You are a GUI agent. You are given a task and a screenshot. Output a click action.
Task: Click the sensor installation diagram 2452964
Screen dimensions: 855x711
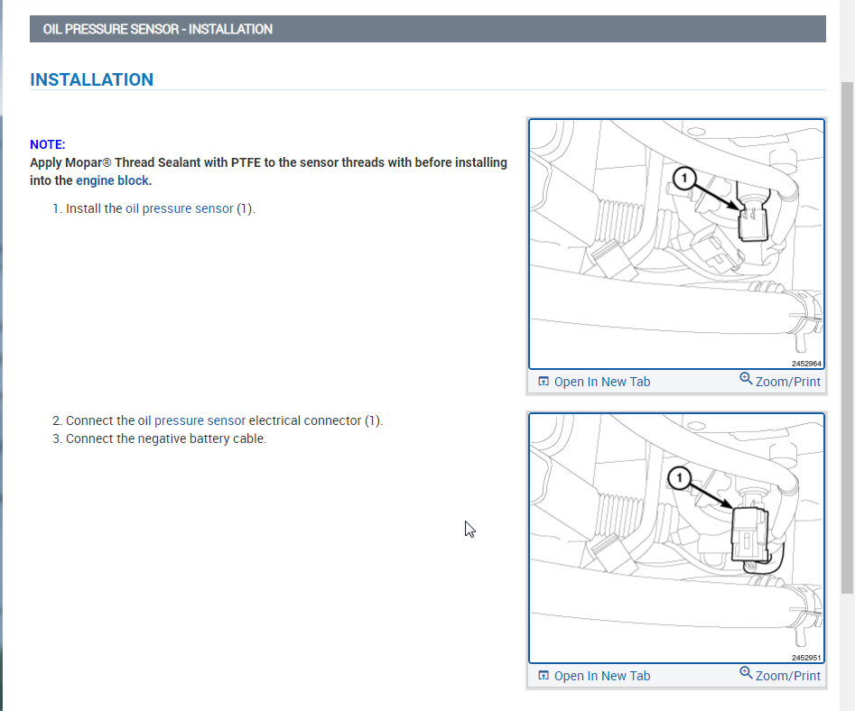click(x=677, y=245)
